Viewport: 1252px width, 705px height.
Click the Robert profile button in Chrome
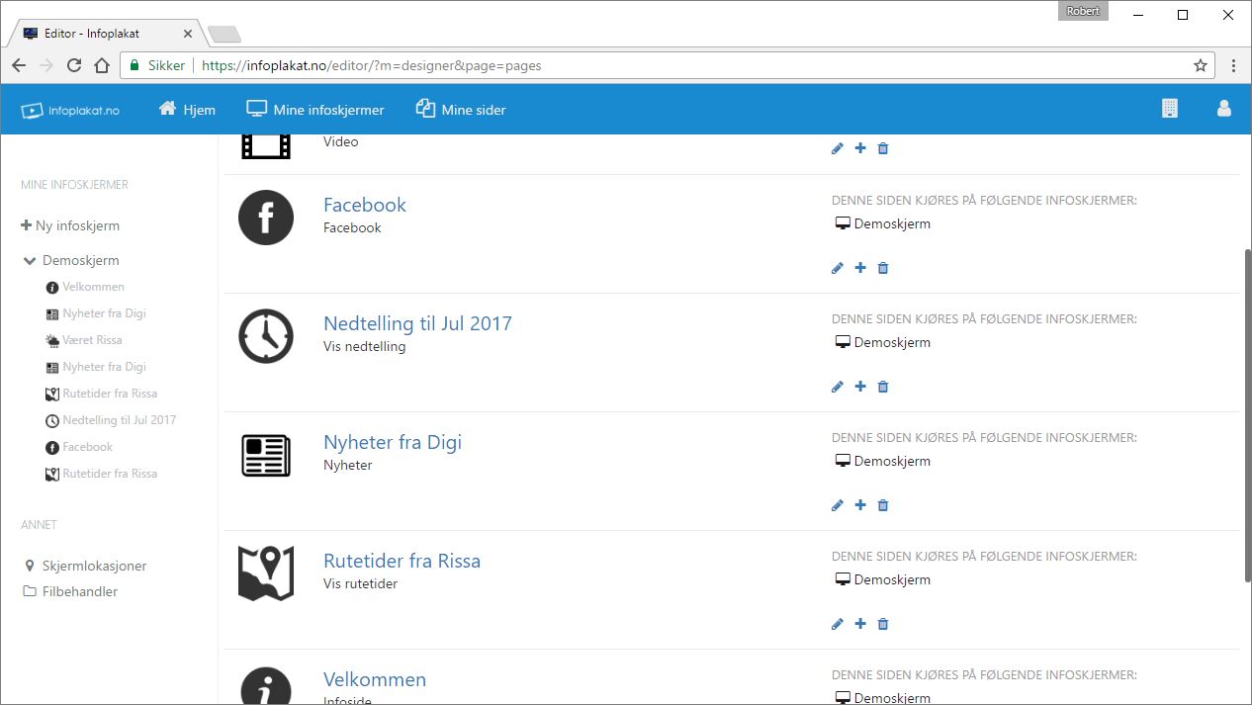pyautogui.click(x=1084, y=11)
